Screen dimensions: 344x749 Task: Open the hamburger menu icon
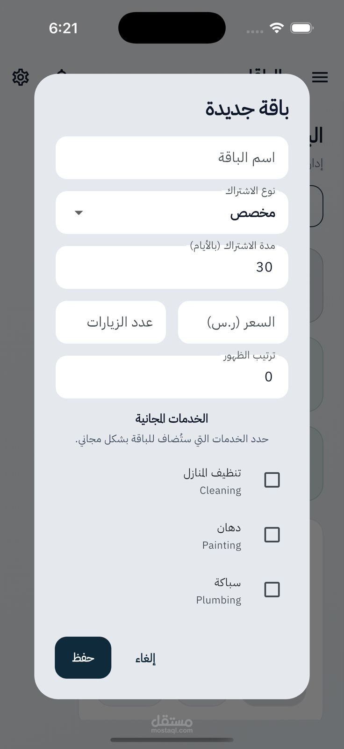320,77
